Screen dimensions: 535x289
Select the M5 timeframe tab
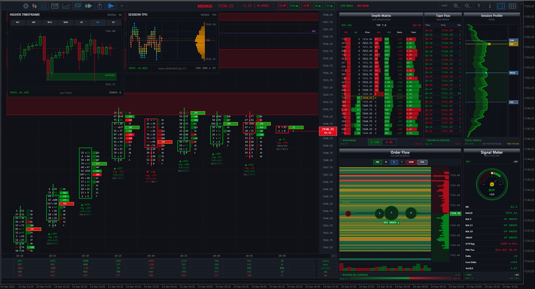[x=34, y=22]
